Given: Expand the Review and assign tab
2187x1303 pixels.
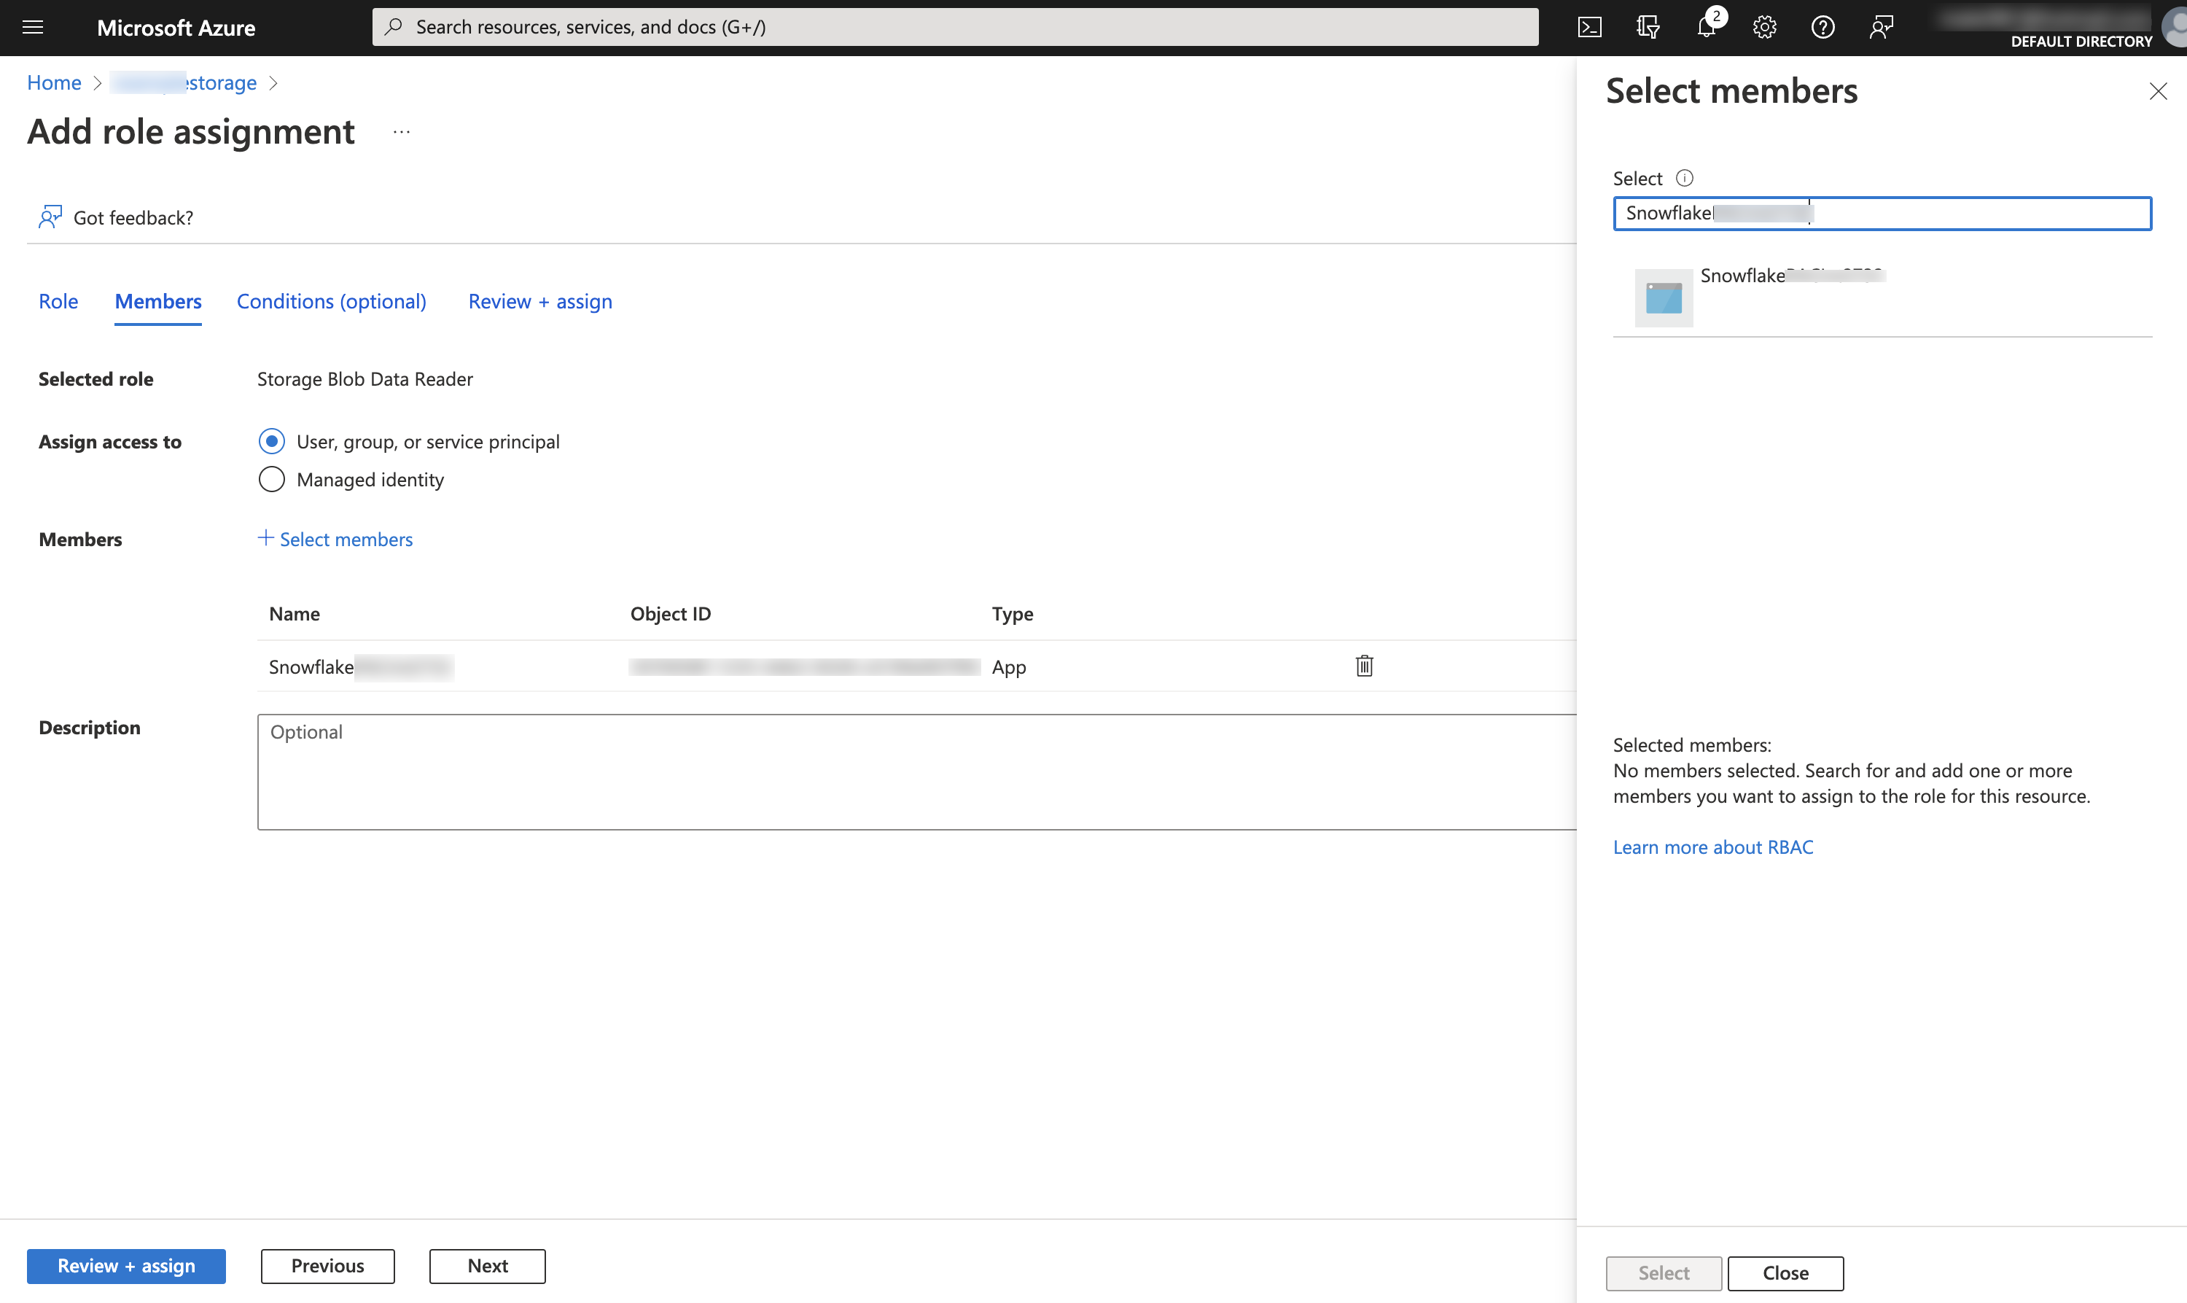Looking at the screenshot, I should (539, 300).
